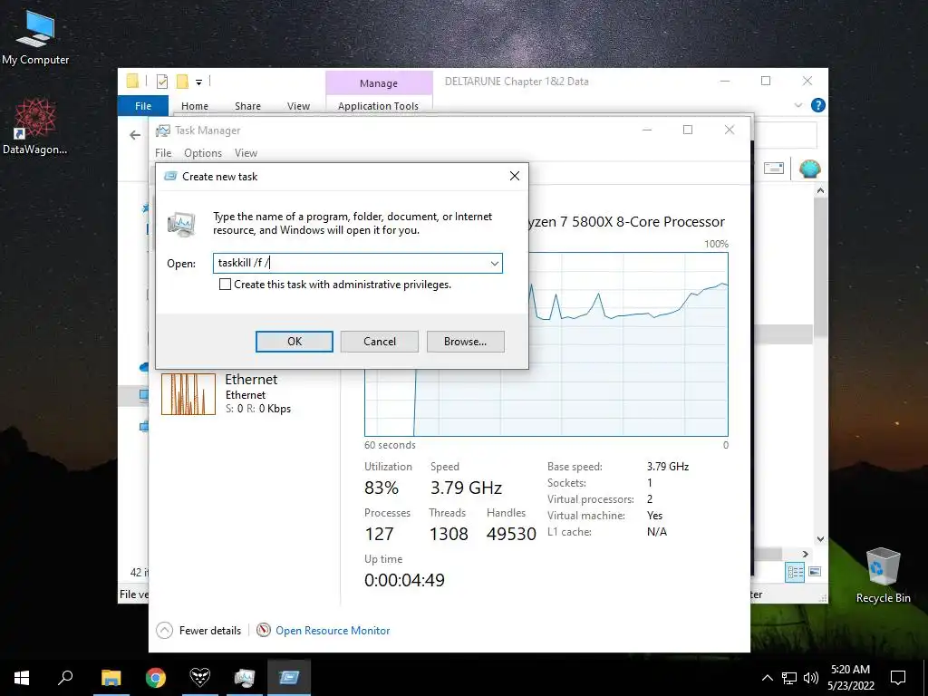Click the Explorer scrollbar up arrow
Image resolution: width=928 pixels, height=696 pixels.
pos(820,190)
